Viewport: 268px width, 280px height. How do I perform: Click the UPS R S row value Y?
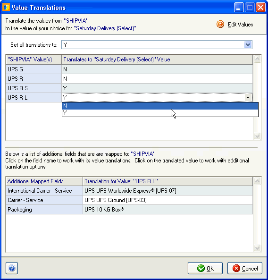click(x=65, y=88)
